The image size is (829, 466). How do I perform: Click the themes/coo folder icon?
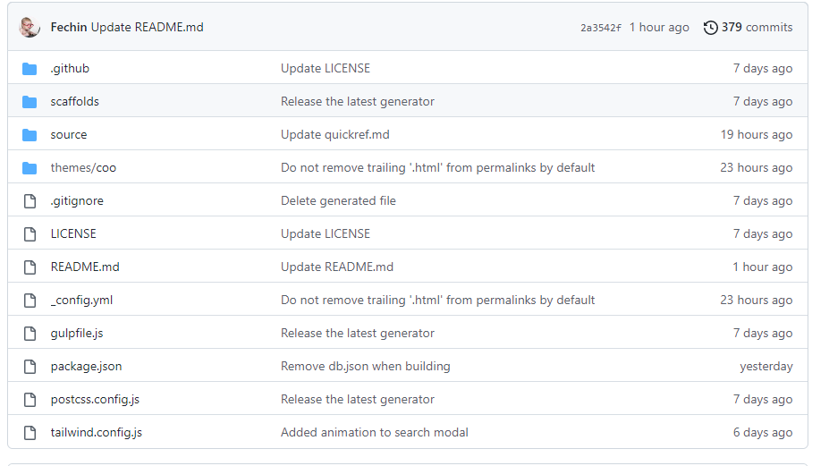click(x=30, y=168)
